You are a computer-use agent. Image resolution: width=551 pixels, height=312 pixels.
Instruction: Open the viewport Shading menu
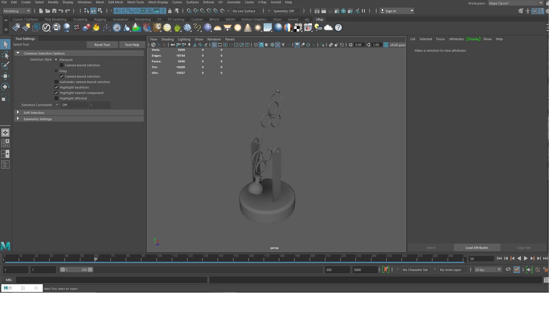[167, 39]
